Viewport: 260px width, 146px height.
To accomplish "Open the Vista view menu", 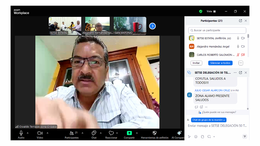I will 211,11.
